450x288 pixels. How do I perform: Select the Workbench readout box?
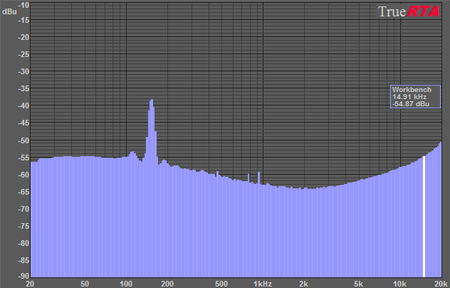415,96
